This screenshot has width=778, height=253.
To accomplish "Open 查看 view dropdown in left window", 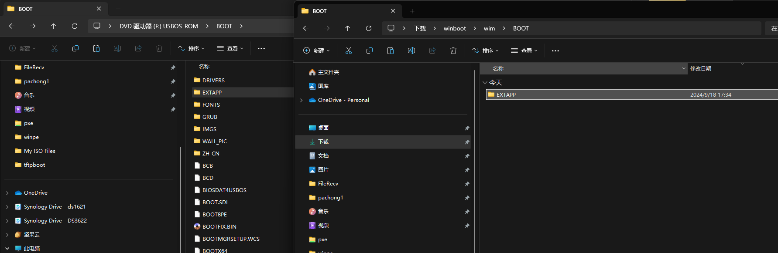I will 230,48.
